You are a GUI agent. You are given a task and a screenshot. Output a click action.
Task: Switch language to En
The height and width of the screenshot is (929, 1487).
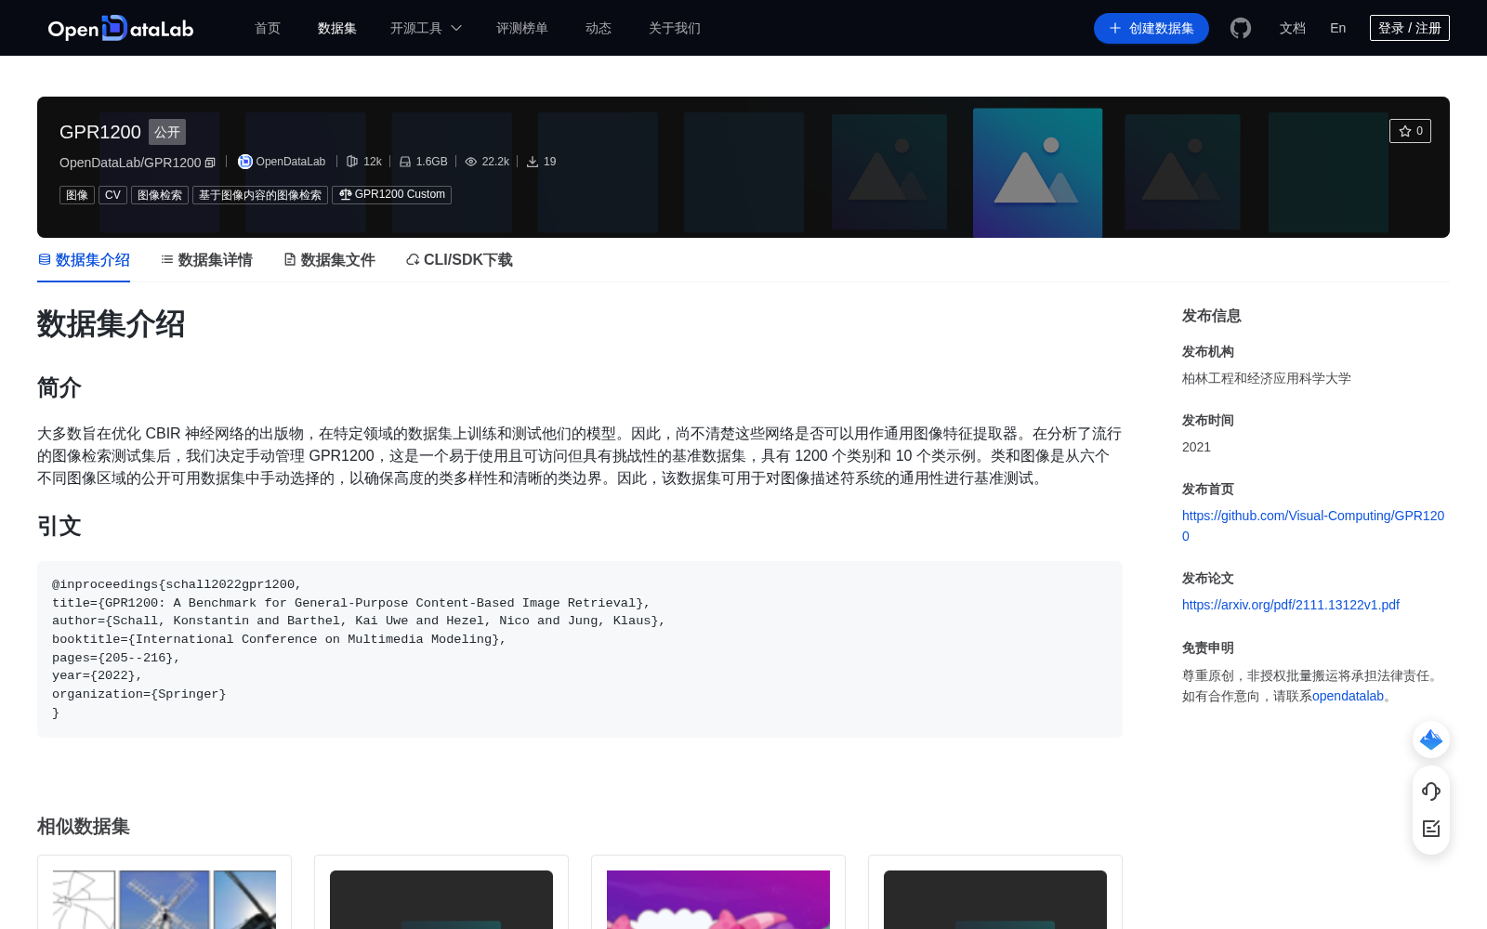click(x=1338, y=28)
